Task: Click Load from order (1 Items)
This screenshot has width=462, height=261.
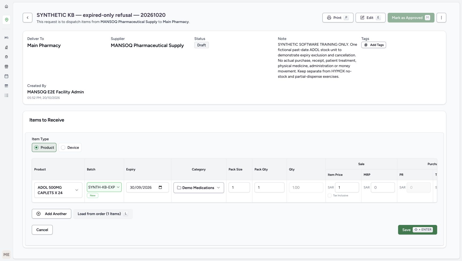Action: 103,214
